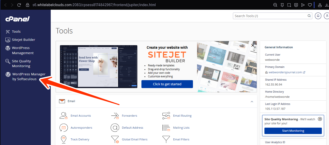329x145 pixels.
Task: Open Mailing Lists
Action: (x=181, y=128)
